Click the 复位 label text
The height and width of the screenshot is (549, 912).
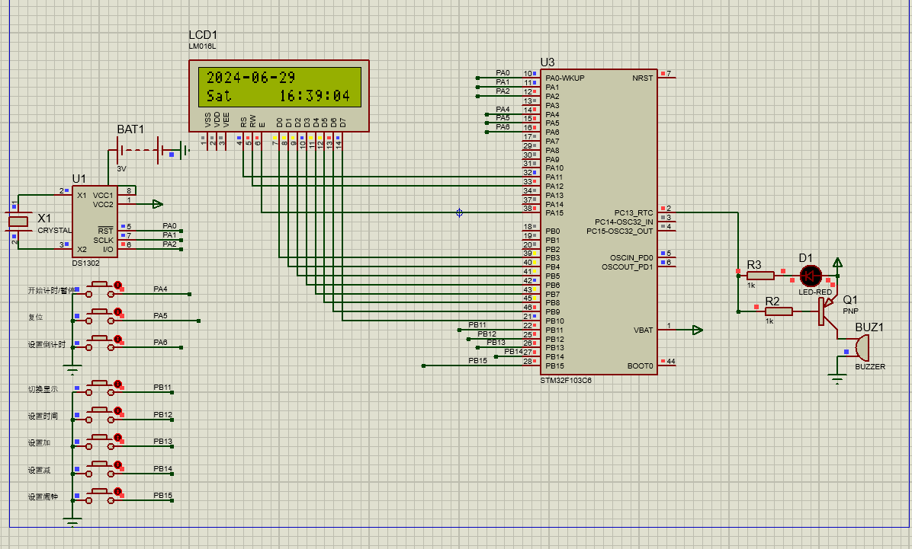36,318
